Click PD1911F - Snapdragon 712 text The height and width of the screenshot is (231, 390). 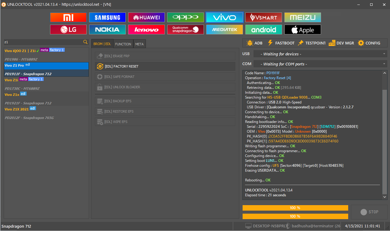28,74
